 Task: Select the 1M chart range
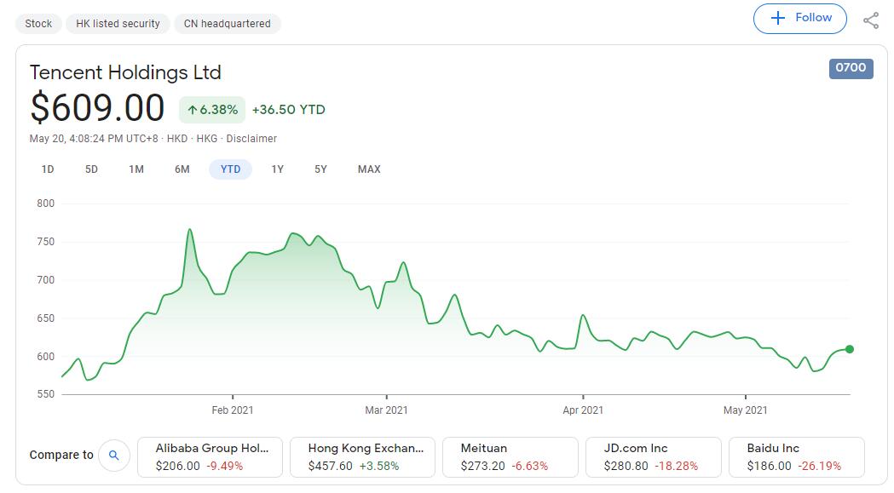(x=137, y=169)
